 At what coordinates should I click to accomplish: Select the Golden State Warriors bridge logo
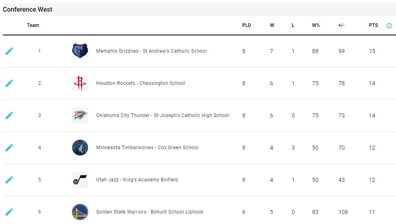tap(80, 212)
